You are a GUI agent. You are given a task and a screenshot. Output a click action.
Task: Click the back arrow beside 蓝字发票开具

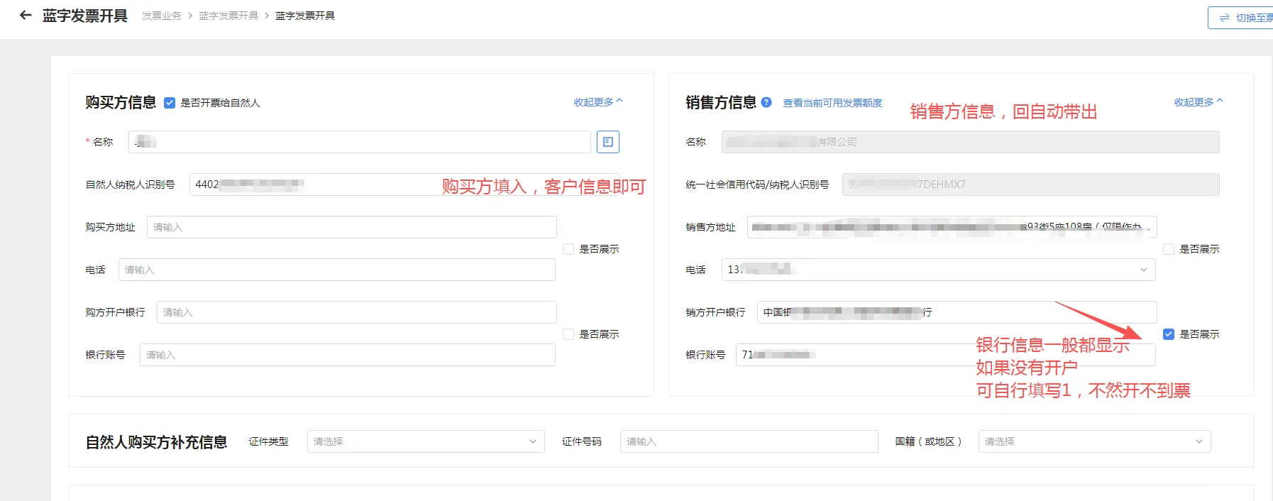(x=26, y=15)
